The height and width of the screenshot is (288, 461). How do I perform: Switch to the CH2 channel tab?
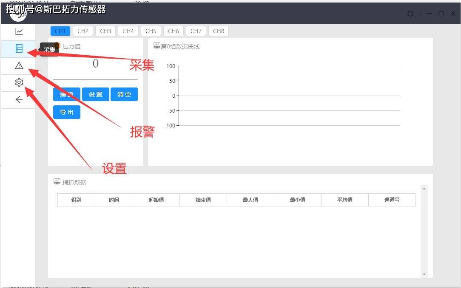point(83,31)
